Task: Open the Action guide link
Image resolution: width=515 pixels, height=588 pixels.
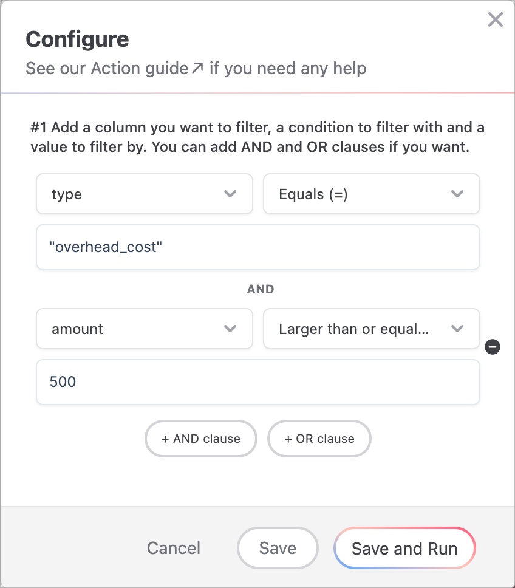Action: (140, 68)
